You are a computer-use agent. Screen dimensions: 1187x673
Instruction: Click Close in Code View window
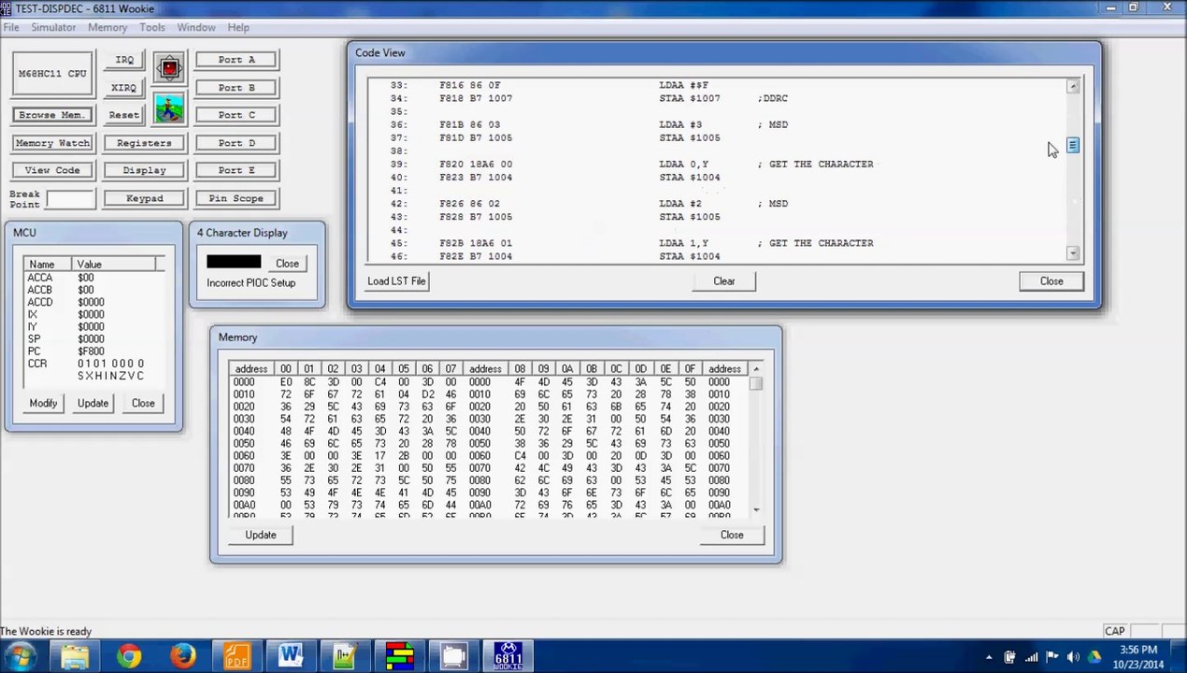tap(1051, 281)
